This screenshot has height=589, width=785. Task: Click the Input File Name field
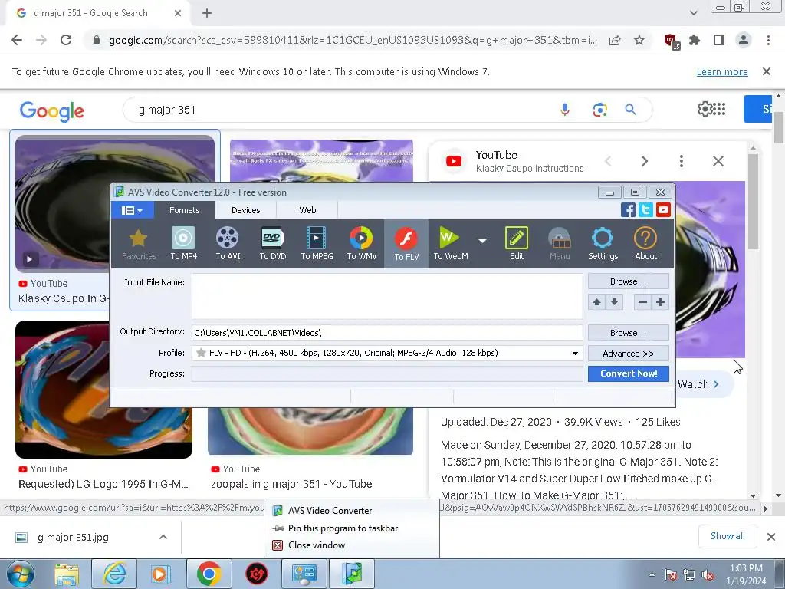click(387, 297)
